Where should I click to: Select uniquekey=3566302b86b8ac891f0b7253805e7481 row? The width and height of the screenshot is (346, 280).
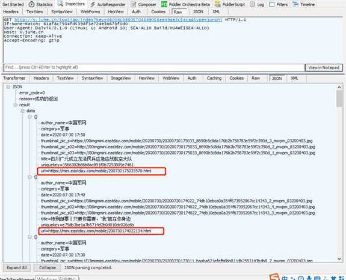click(87, 165)
